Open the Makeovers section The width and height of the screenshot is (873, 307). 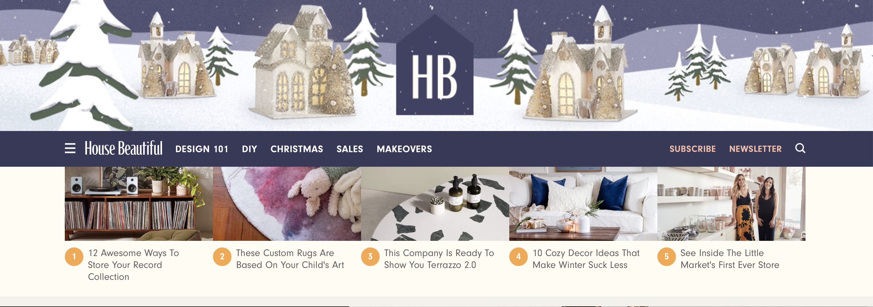404,149
